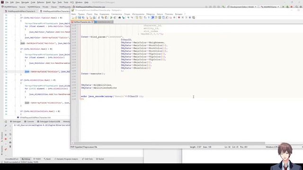Open Development Editor configuration dropdown in Rider

click(x=242, y=7)
